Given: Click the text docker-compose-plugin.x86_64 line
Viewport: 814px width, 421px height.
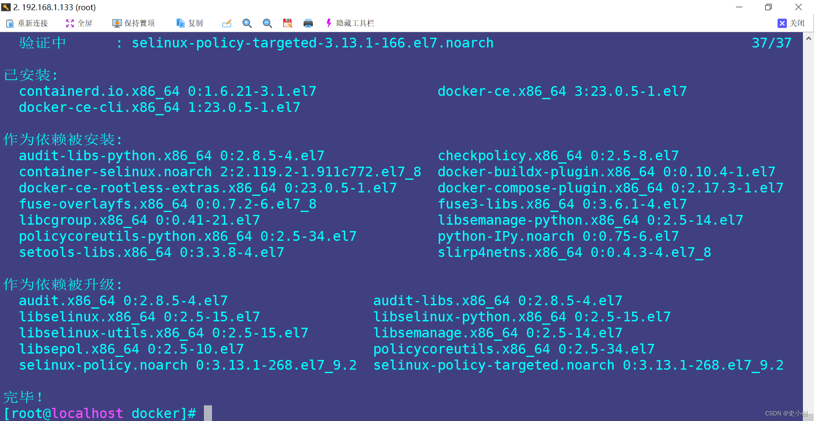Looking at the screenshot, I should (610, 188).
